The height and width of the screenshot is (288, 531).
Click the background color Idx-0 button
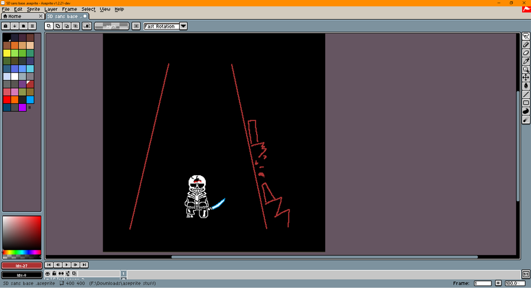[x=22, y=275]
